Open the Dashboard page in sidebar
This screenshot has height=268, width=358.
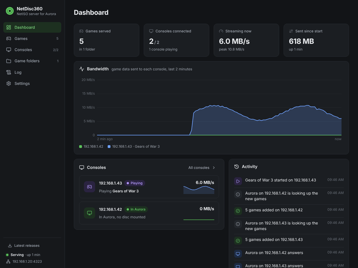click(x=32, y=27)
